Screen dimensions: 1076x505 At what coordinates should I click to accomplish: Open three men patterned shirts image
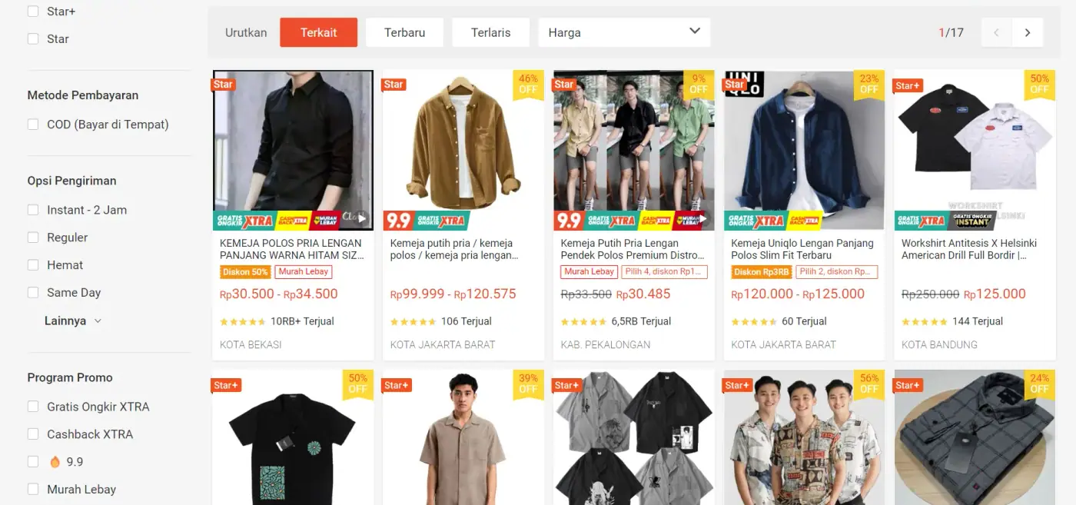(x=805, y=437)
